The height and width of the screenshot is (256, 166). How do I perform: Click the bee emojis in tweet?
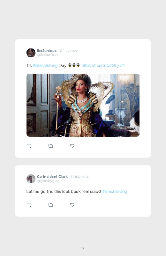[74, 65]
